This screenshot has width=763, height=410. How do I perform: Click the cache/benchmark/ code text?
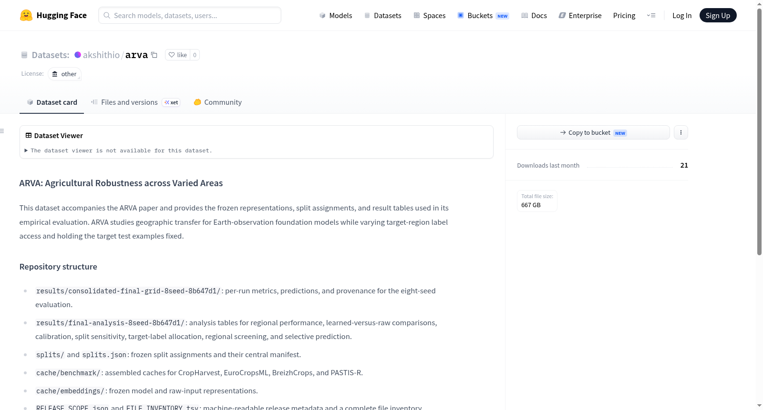[x=68, y=373]
